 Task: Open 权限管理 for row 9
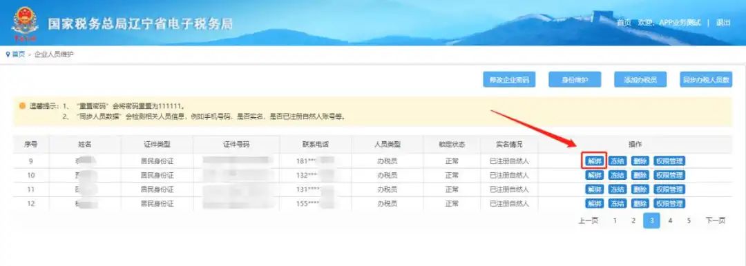(669, 161)
